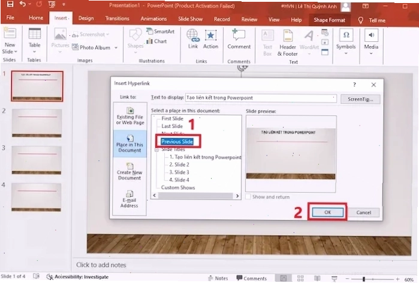Open the View tab
This screenshot has width=419, height=283.
click(274, 20)
